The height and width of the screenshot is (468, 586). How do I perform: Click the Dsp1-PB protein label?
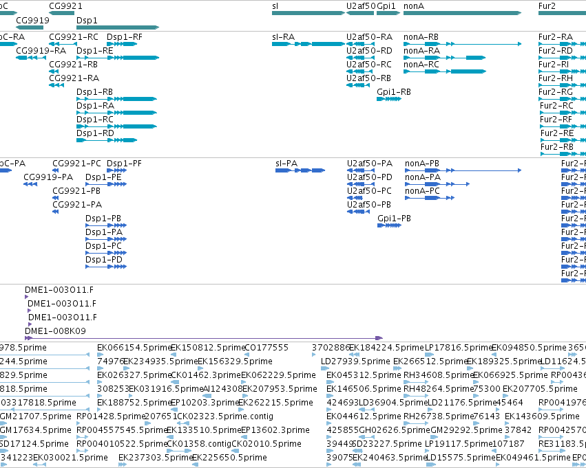103,219
